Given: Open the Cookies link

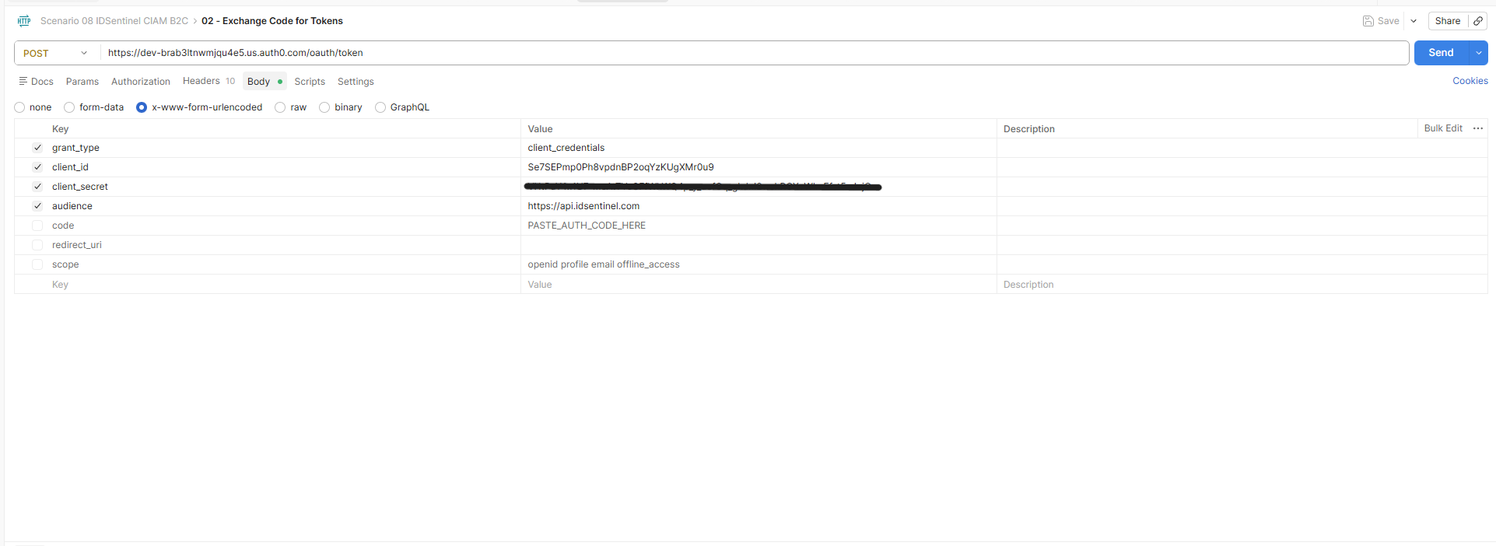Looking at the screenshot, I should [1470, 81].
